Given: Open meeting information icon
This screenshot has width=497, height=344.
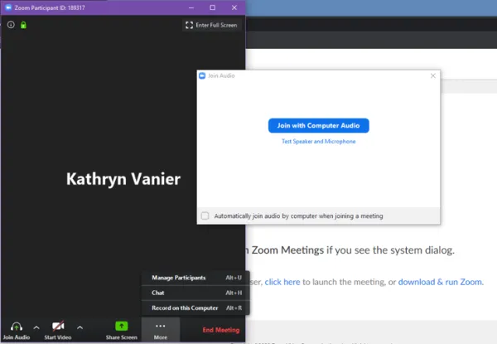Looking at the screenshot, I should coord(11,25).
